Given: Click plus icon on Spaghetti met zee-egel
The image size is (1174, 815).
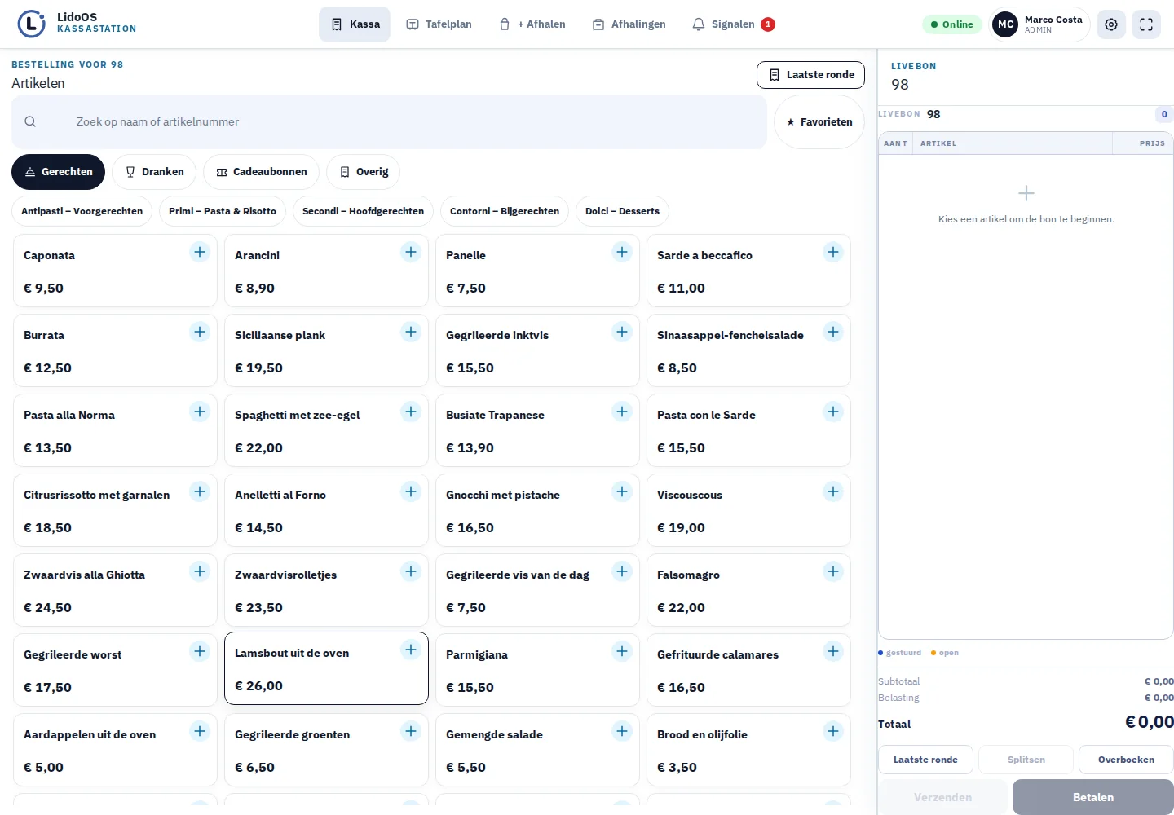Looking at the screenshot, I should coord(411,412).
